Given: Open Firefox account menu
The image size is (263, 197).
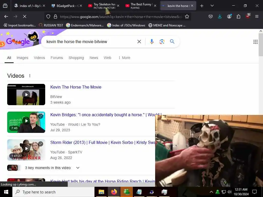Looking at the screenshot, I should (229, 16).
